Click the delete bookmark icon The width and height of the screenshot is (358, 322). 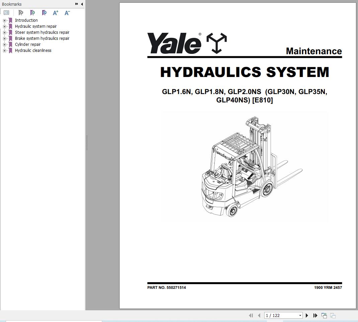coord(21,13)
